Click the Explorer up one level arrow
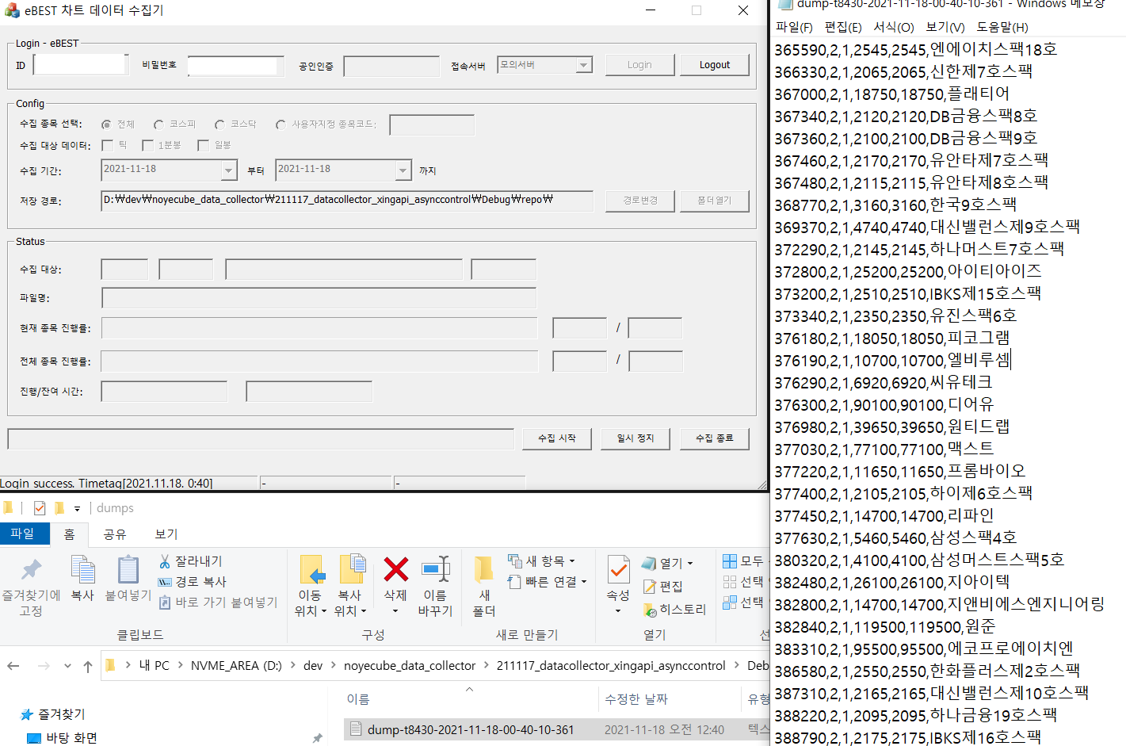 (x=88, y=666)
